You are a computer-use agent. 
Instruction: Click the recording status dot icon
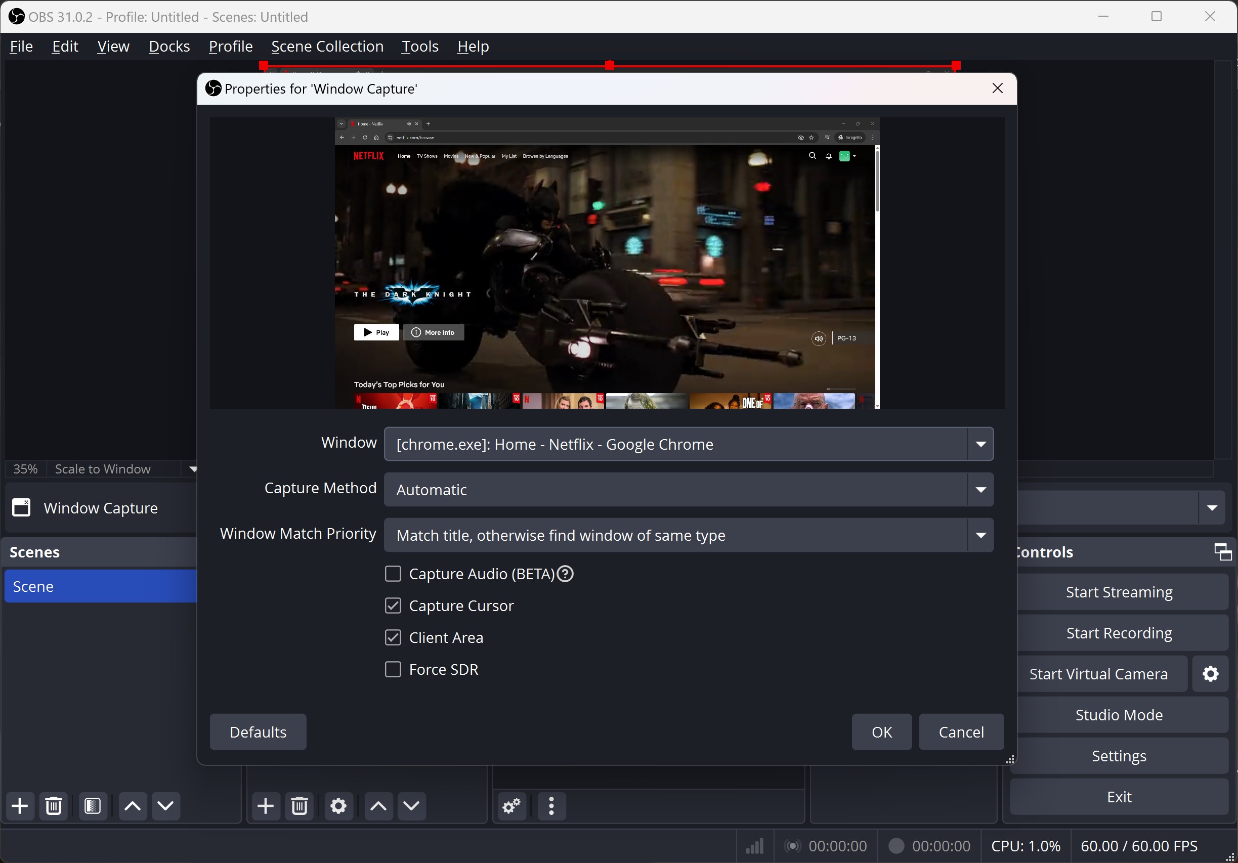[896, 846]
